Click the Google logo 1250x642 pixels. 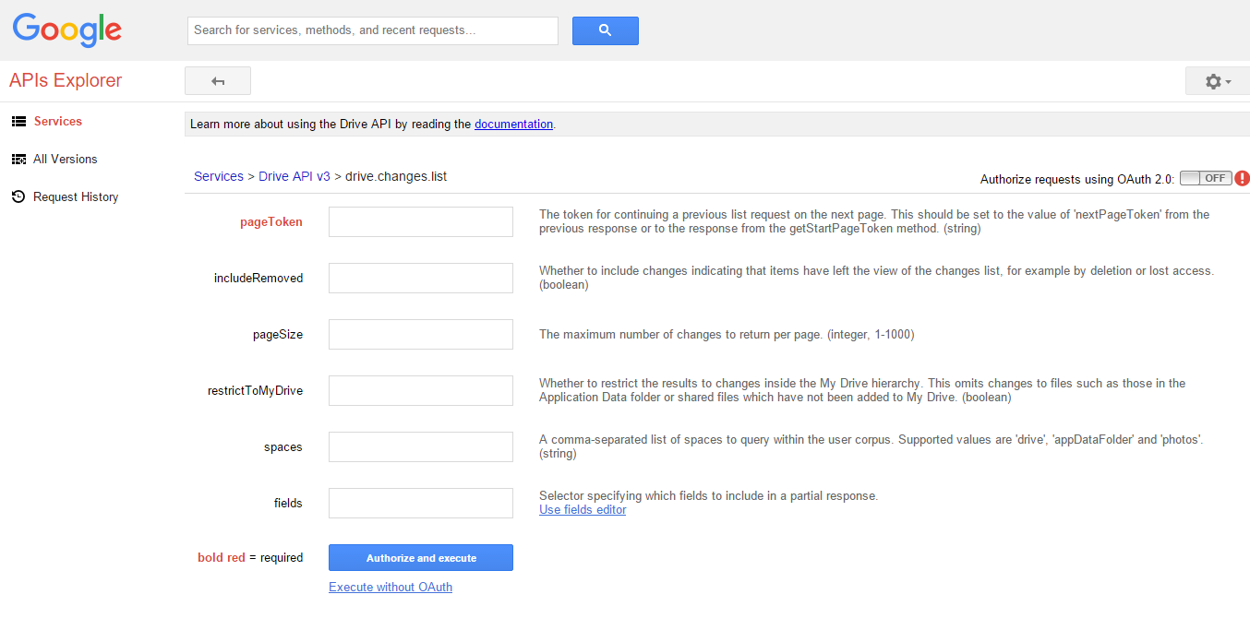point(66,30)
